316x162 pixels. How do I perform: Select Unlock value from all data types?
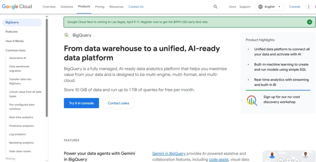tap(25, 94)
